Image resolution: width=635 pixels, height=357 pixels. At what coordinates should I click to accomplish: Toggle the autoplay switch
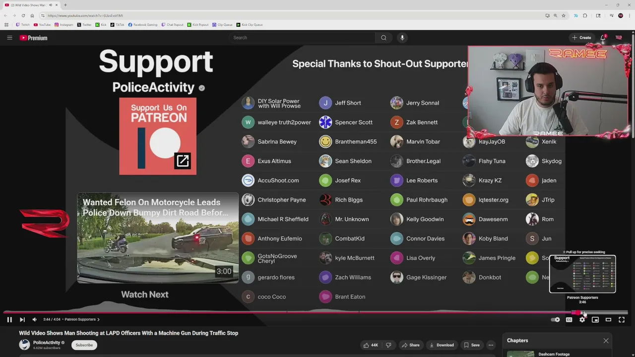556,320
